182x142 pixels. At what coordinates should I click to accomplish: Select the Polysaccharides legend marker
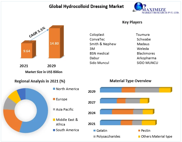95,136
